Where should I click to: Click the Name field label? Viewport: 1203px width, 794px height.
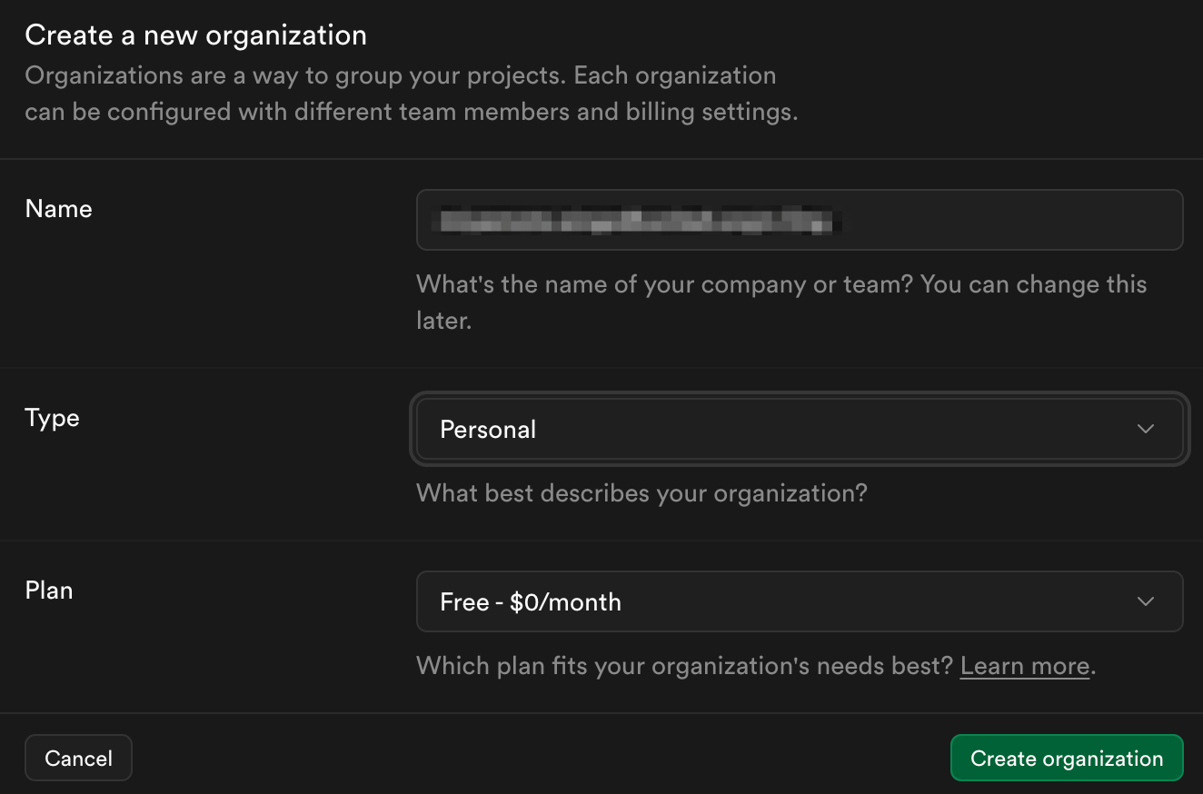point(59,209)
